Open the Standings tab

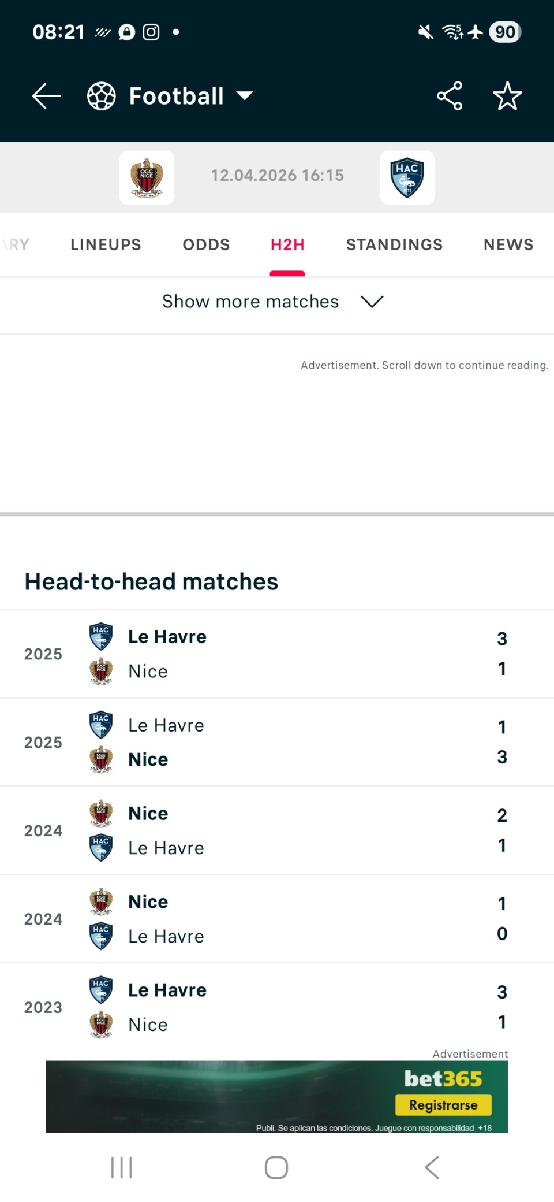click(x=394, y=244)
